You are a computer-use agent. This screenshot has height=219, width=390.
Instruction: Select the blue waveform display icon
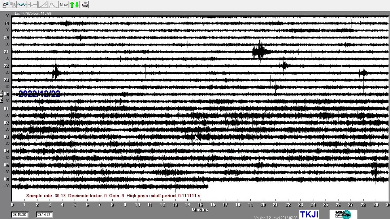pos(22,4)
